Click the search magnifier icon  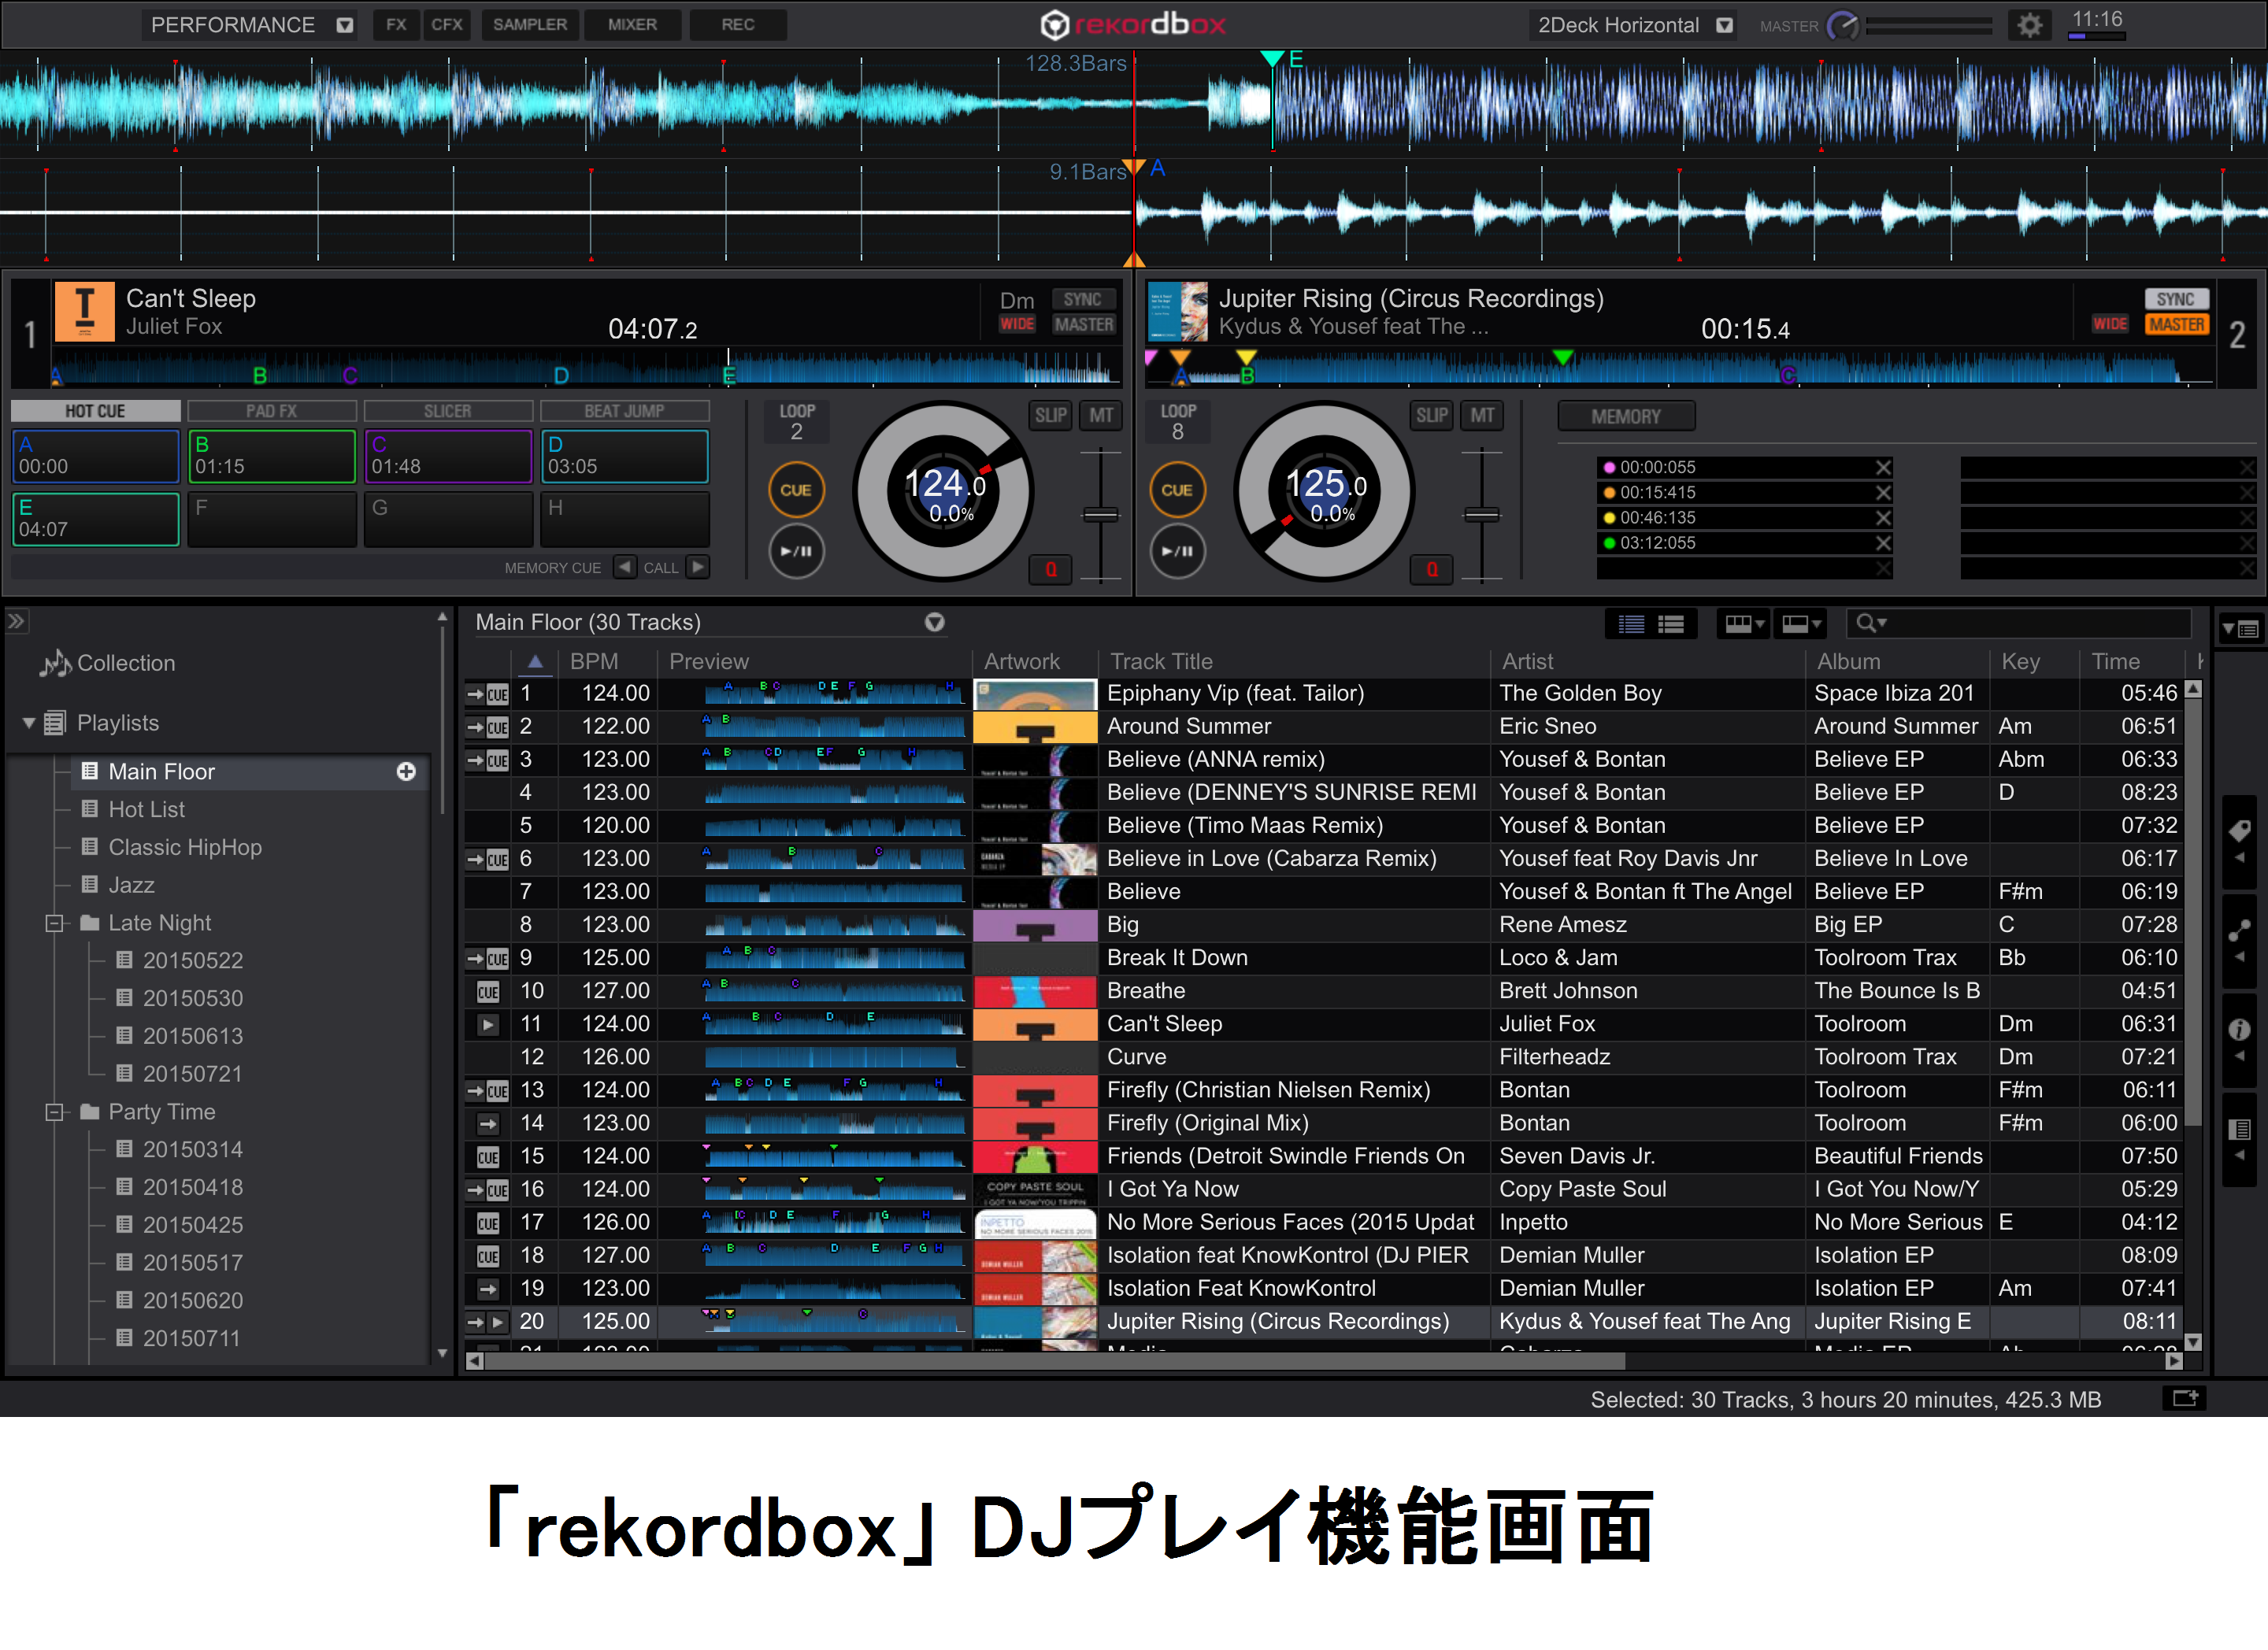pos(1866,623)
